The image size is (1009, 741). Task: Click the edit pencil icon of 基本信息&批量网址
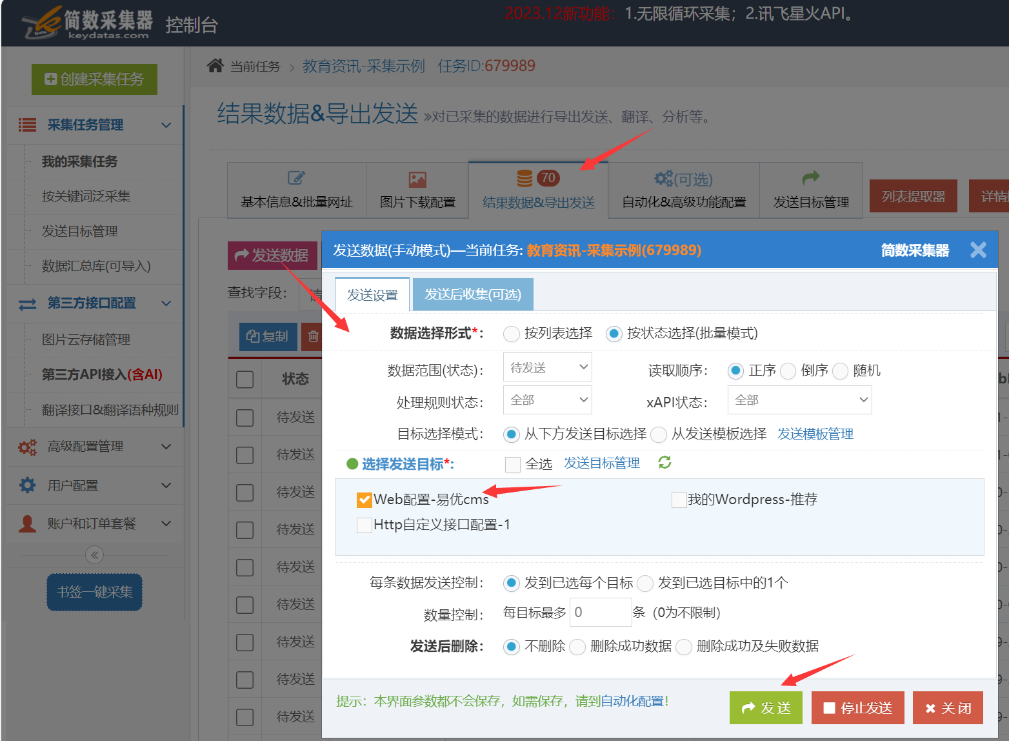tap(296, 178)
